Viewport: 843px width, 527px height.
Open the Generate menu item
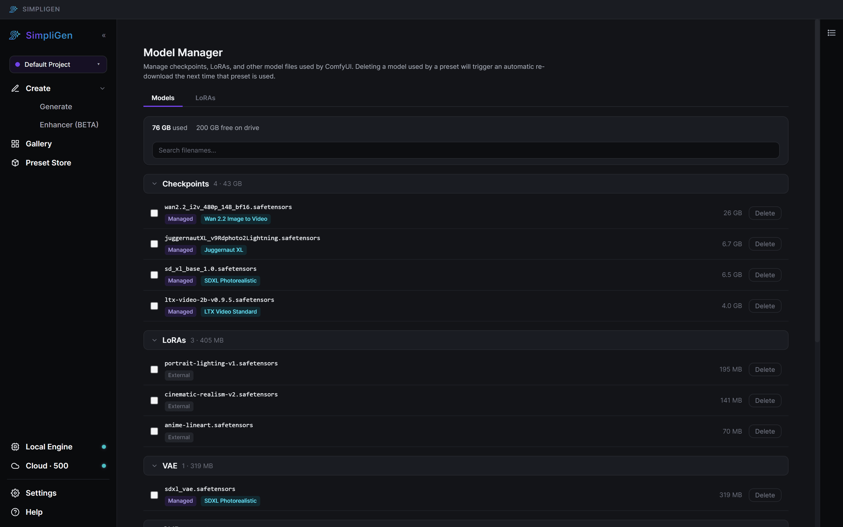(56, 107)
